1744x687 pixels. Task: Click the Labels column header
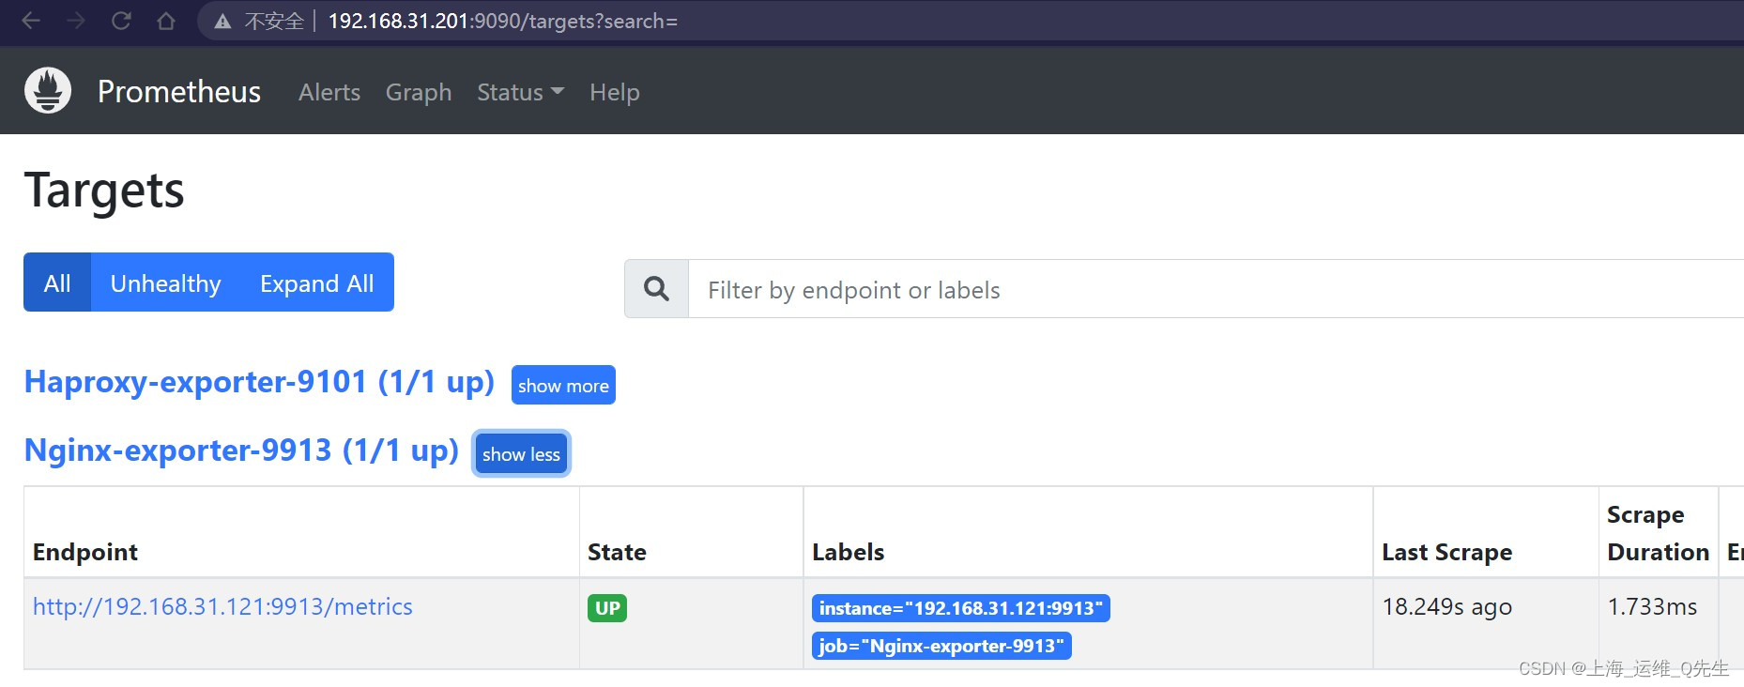click(x=849, y=552)
